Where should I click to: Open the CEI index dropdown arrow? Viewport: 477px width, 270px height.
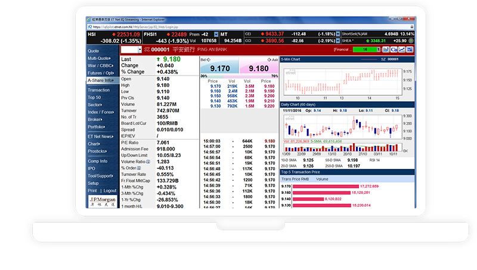pos(337,34)
